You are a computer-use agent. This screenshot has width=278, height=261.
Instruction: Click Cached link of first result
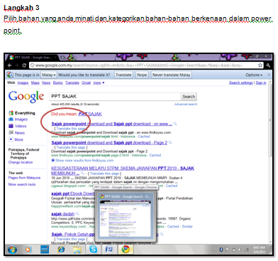[144, 137]
